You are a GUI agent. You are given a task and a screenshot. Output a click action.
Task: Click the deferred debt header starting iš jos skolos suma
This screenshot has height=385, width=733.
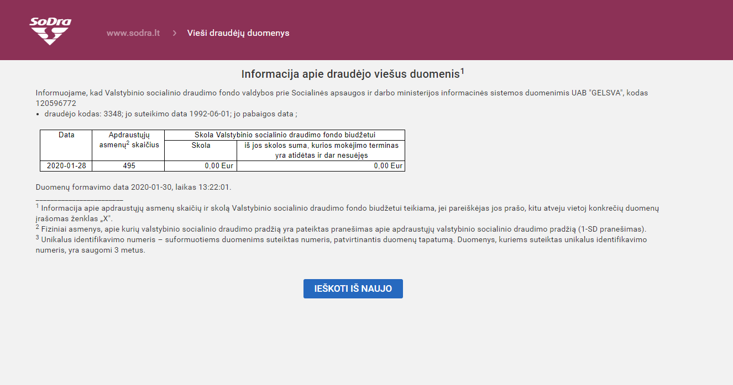click(321, 151)
